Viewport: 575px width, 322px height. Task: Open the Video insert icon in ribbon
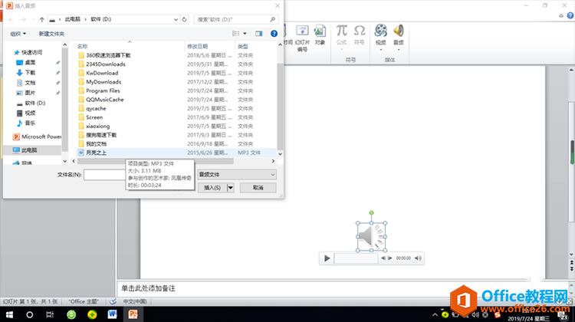click(x=380, y=31)
